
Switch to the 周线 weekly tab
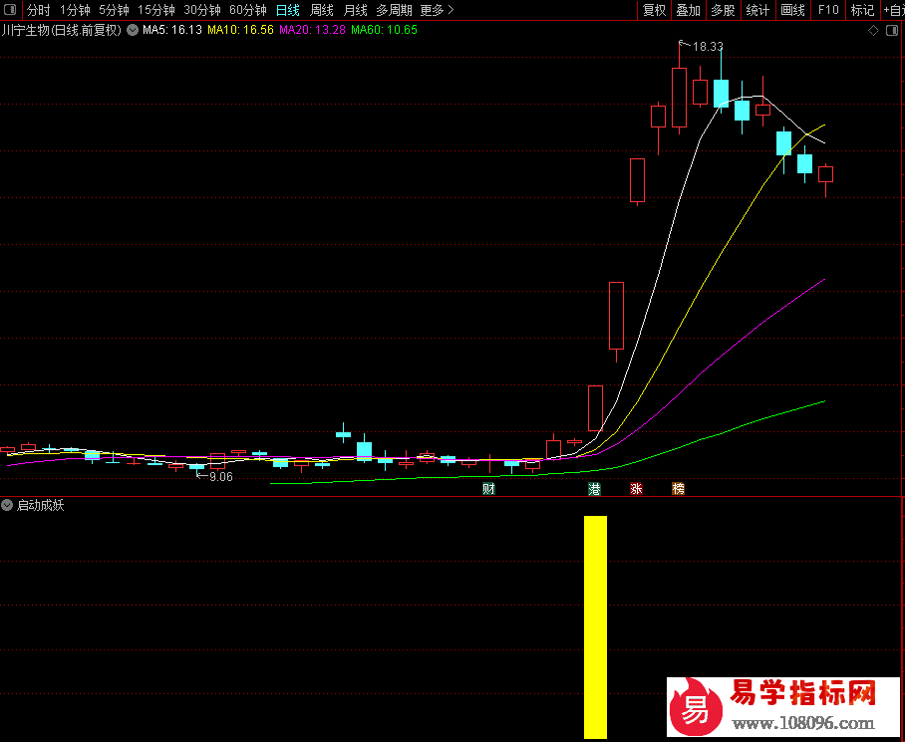pyautogui.click(x=322, y=10)
